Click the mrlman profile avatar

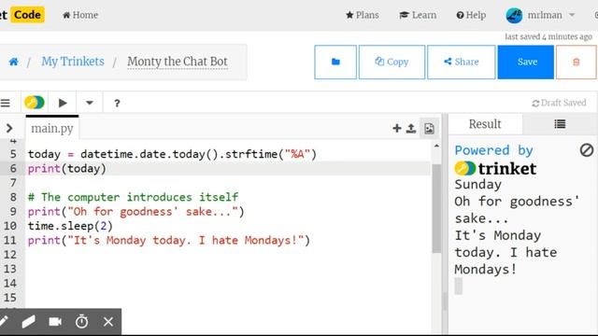[514, 15]
